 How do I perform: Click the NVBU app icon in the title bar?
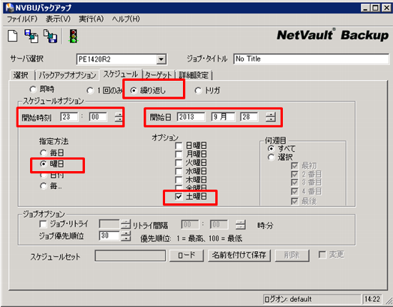click(x=9, y=8)
